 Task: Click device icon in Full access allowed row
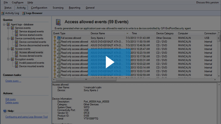(59, 38)
